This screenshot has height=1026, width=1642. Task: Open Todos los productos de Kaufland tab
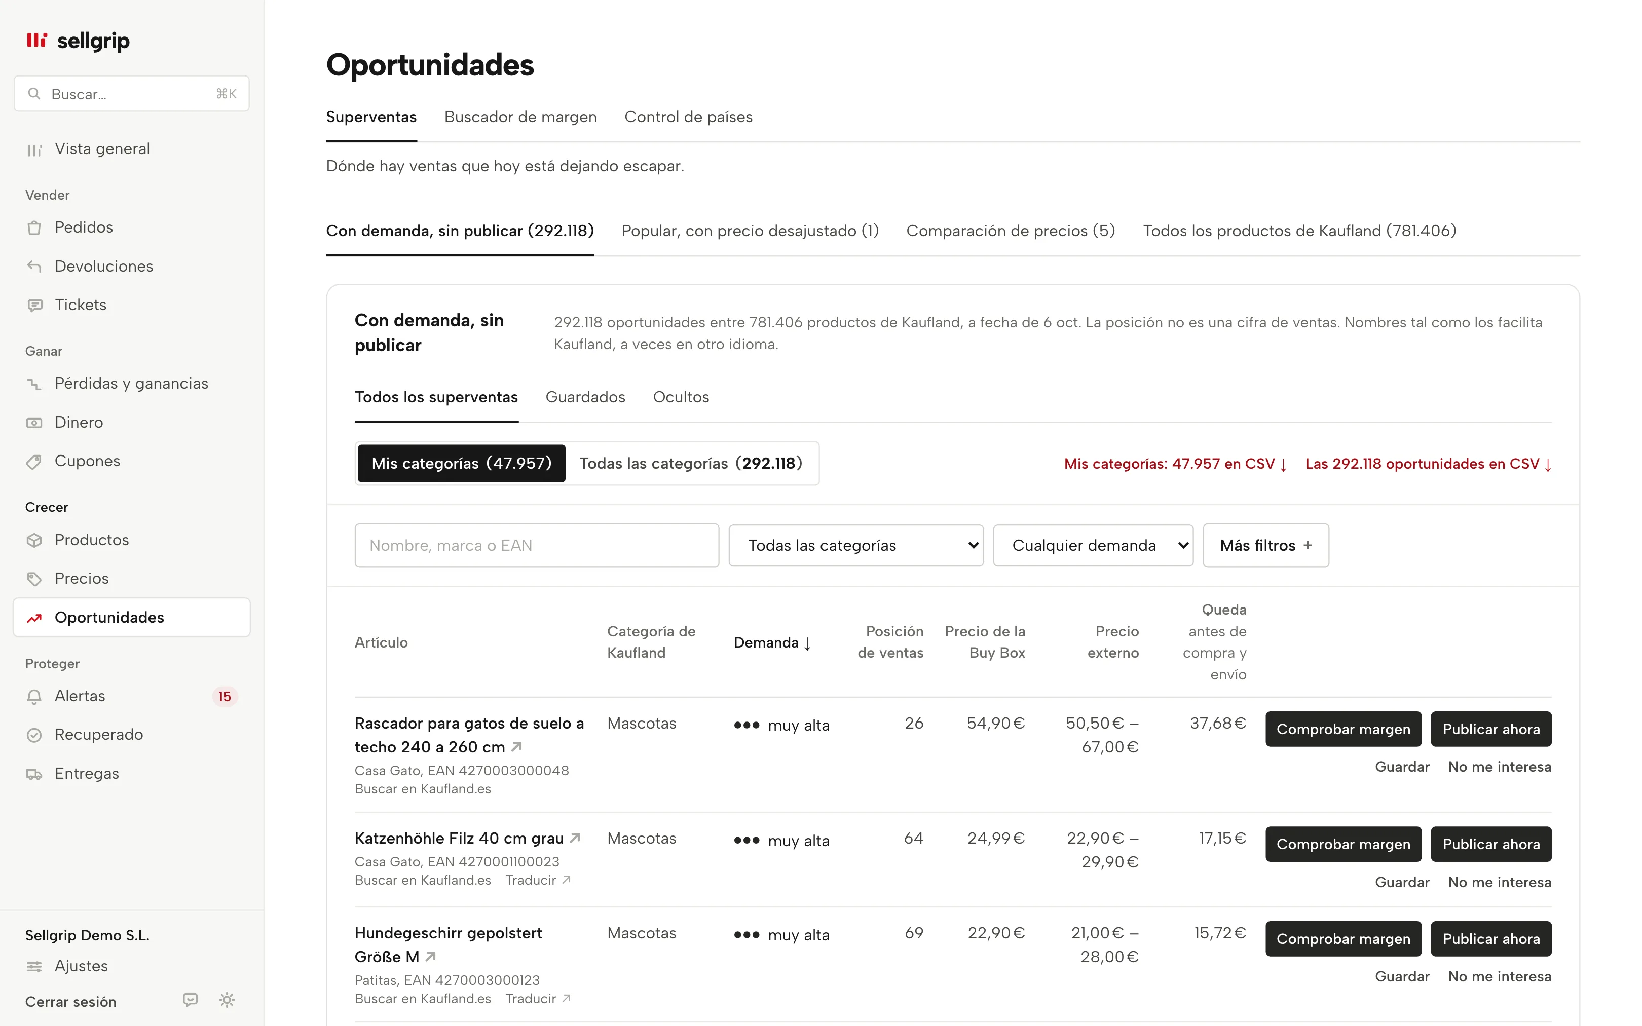pyautogui.click(x=1299, y=231)
